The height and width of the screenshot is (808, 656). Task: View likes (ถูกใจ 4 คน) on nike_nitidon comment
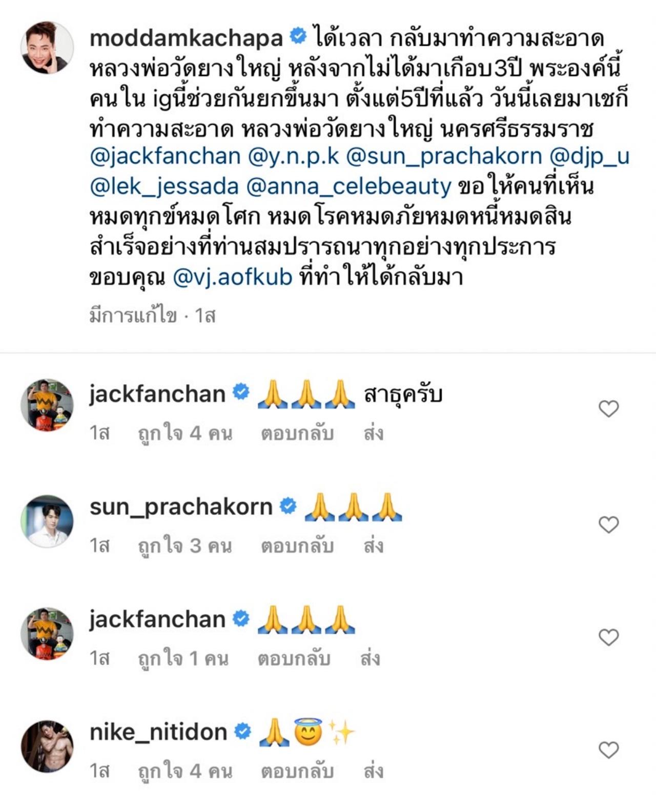pyautogui.click(x=185, y=771)
